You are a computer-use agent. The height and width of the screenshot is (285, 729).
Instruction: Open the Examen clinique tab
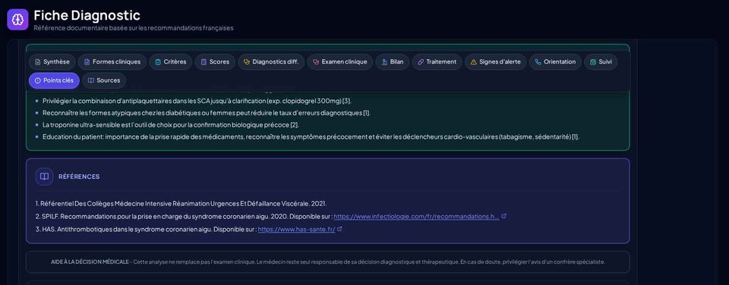tap(340, 61)
